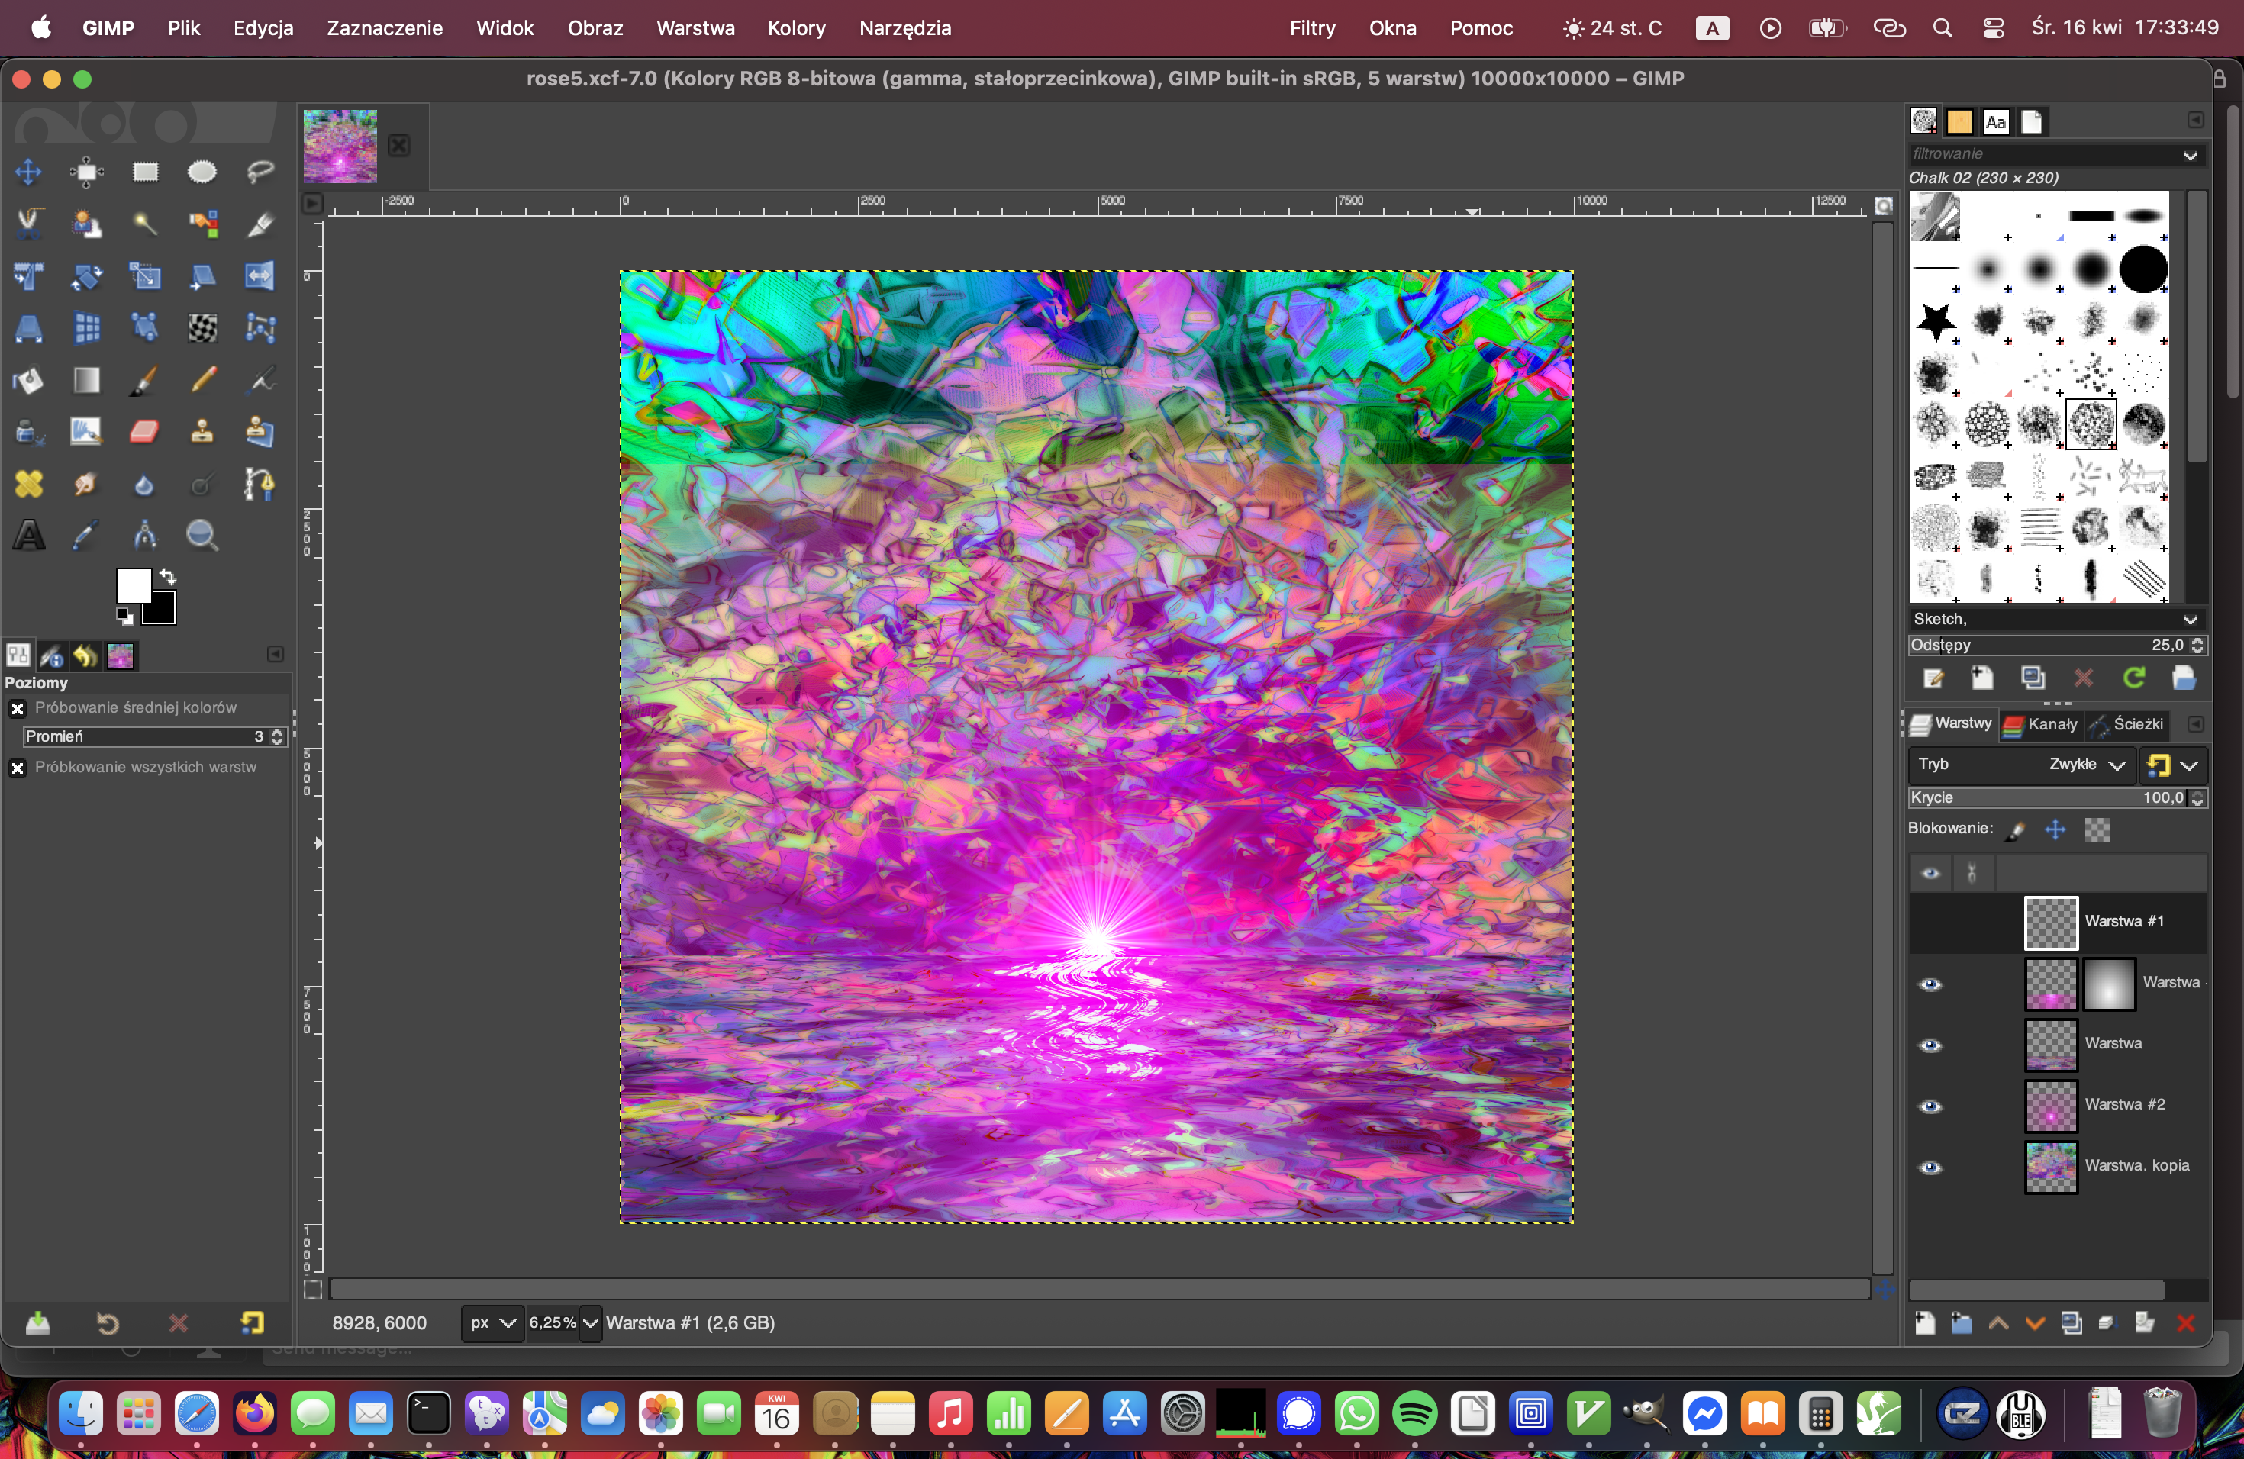This screenshot has height=1459, width=2244.
Task: Open Spotify from the Dock
Action: [1414, 1412]
